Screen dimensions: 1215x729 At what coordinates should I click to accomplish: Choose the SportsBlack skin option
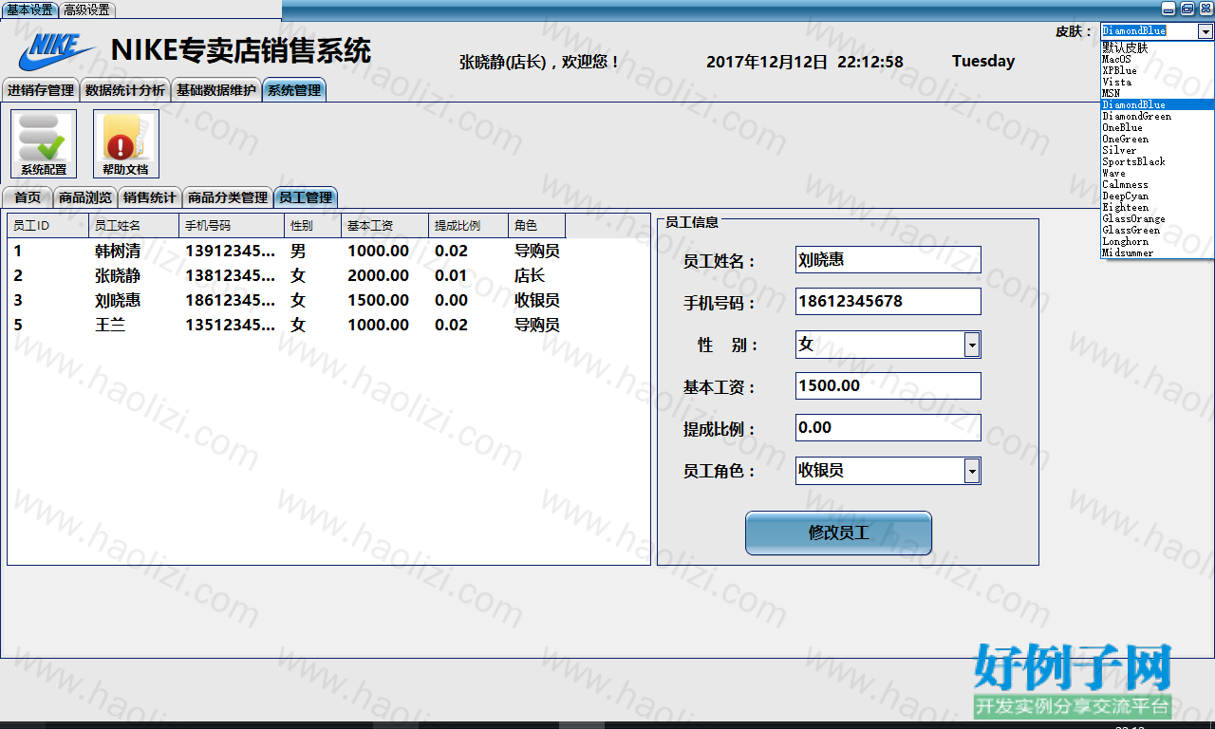click(x=1157, y=161)
